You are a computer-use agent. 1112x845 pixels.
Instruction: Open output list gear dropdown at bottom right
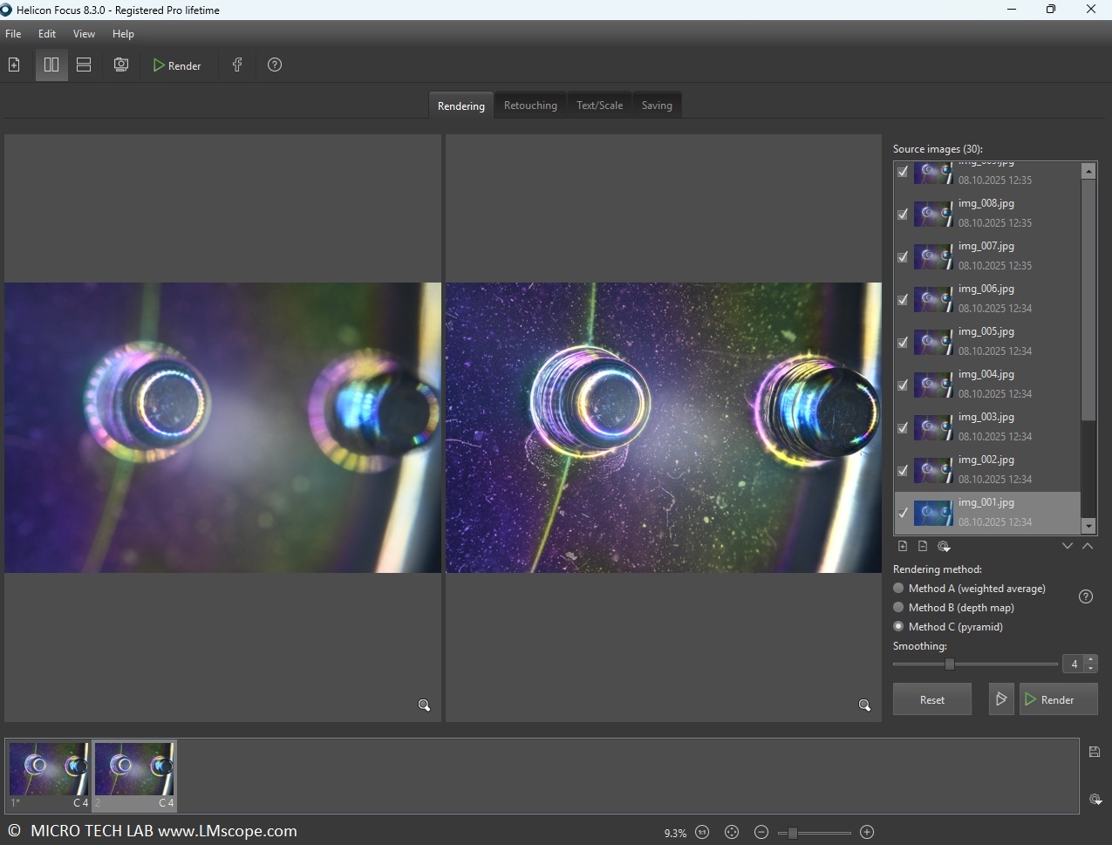pos(1095,800)
